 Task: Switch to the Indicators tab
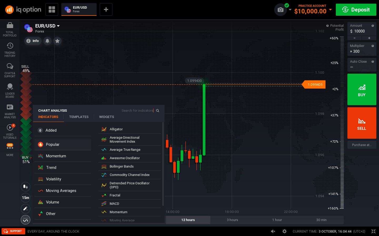pyautogui.click(x=48, y=117)
